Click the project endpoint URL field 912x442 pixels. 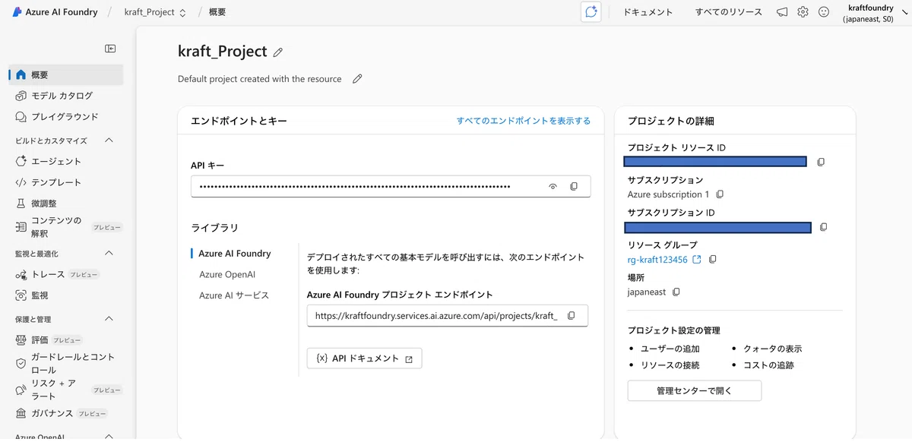[x=448, y=316]
